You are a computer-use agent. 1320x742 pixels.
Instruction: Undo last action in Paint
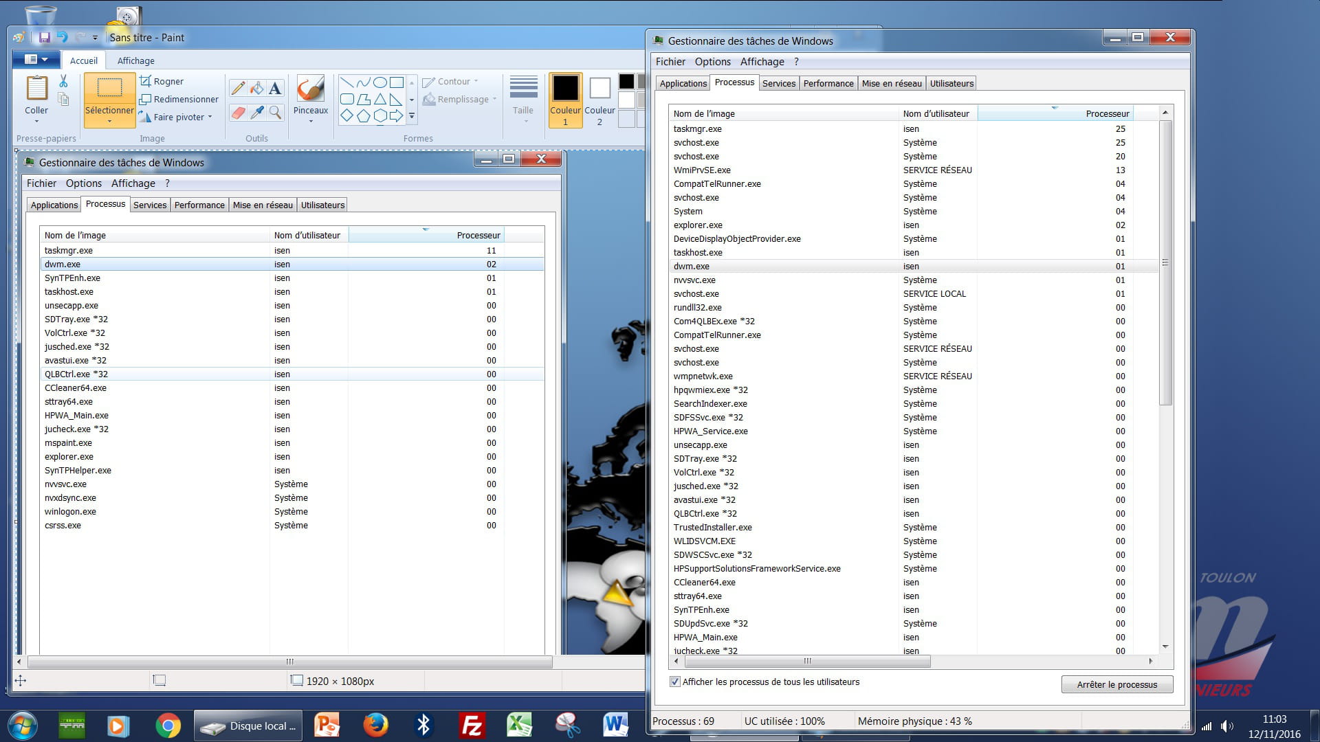click(63, 37)
